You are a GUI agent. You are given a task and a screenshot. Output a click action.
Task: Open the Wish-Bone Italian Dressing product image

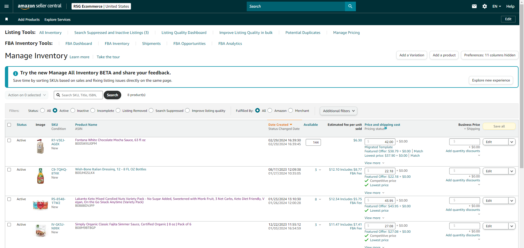(x=40, y=176)
